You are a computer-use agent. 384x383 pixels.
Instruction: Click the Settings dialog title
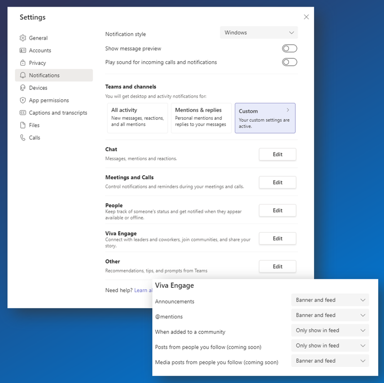pyautogui.click(x=33, y=17)
